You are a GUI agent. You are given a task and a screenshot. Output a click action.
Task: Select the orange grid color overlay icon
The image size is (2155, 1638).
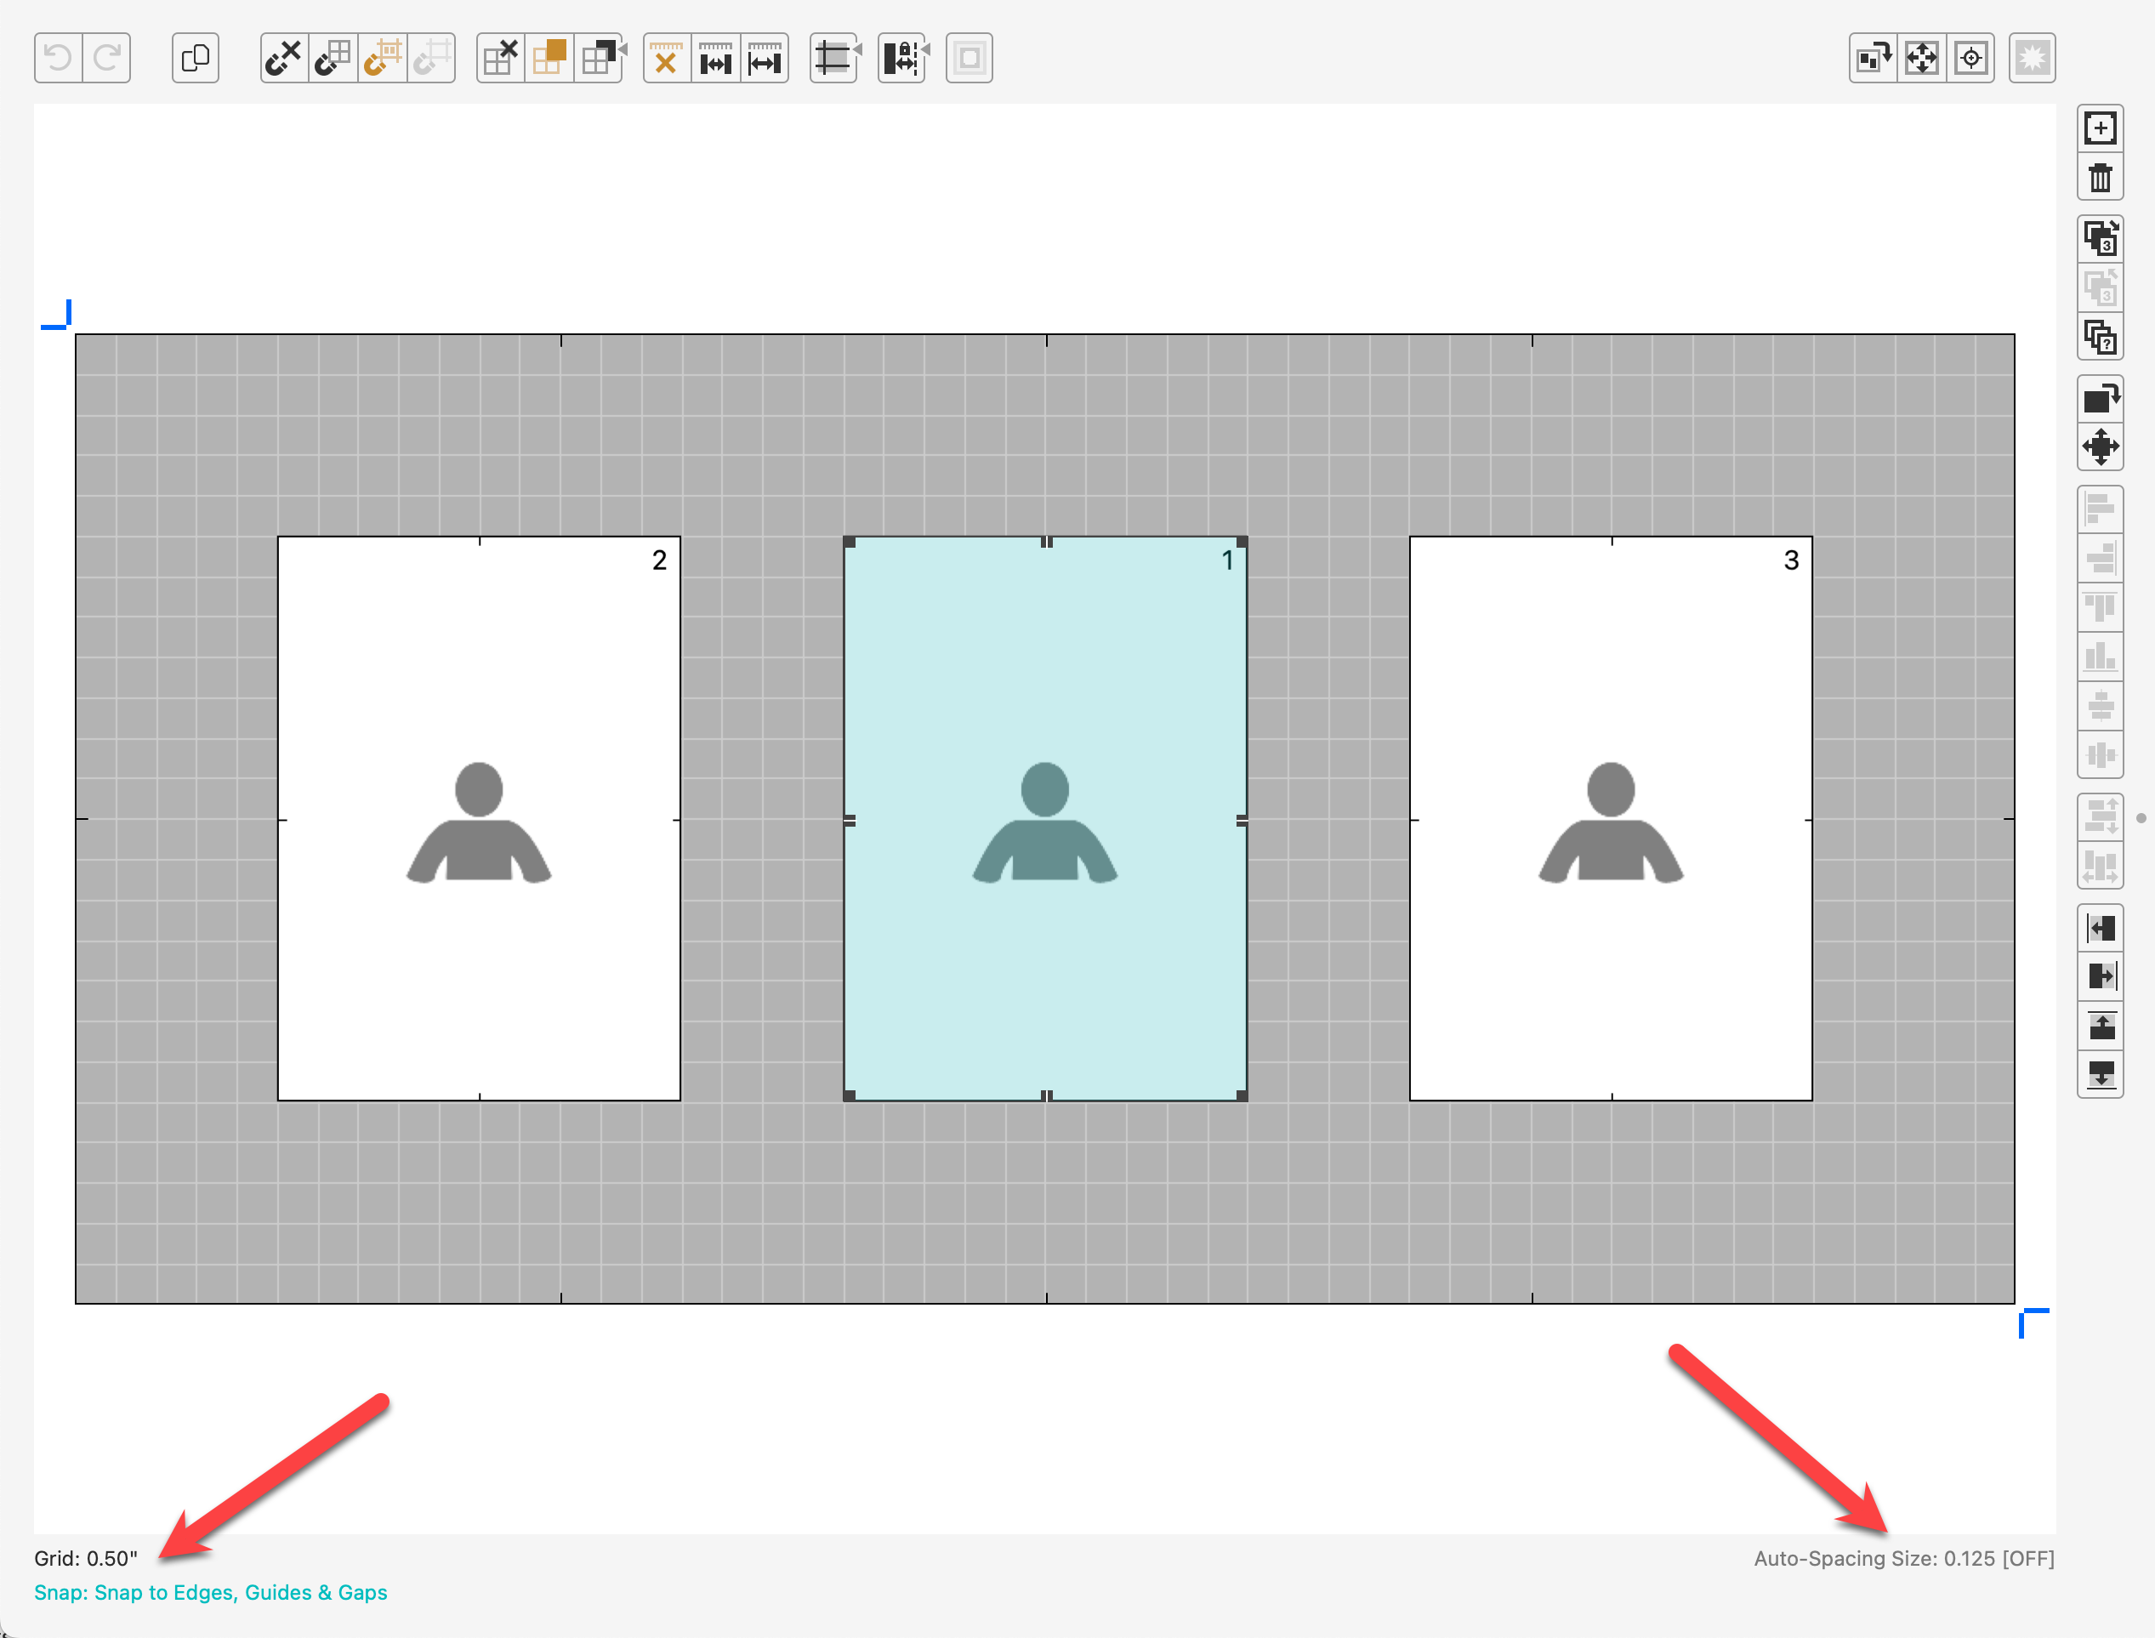tap(549, 59)
